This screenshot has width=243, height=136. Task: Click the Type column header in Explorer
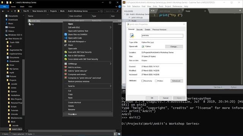point(100,16)
